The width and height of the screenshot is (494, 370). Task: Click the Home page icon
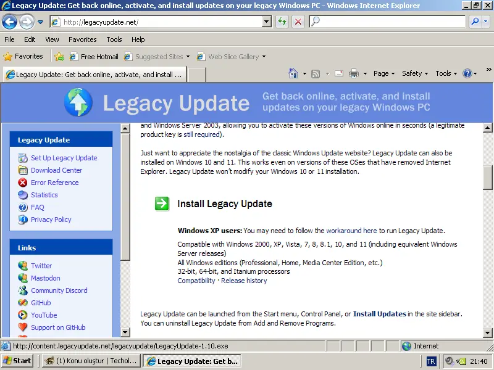click(x=293, y=73)
